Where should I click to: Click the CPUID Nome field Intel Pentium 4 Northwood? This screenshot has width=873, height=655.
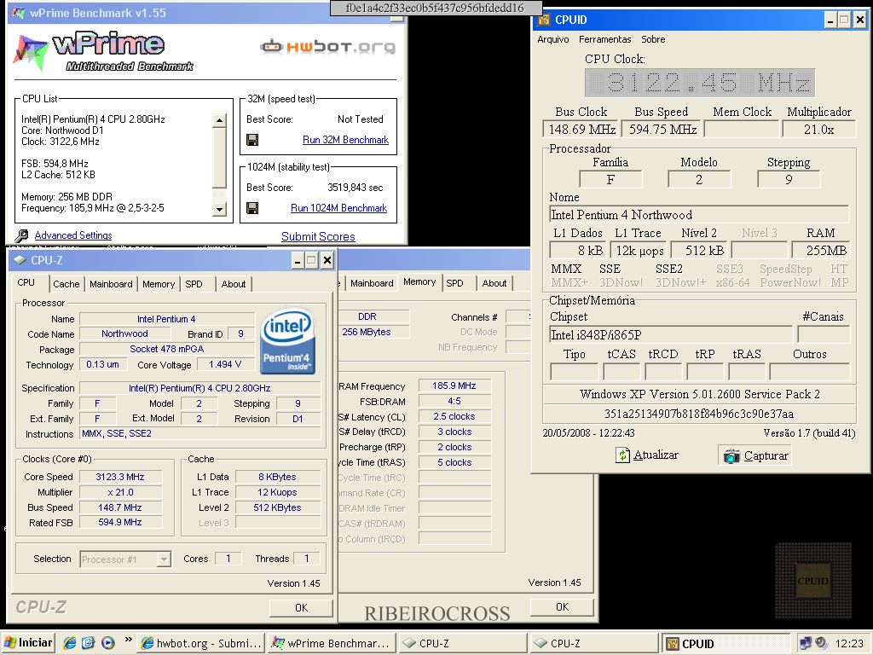tap(699, 215)
